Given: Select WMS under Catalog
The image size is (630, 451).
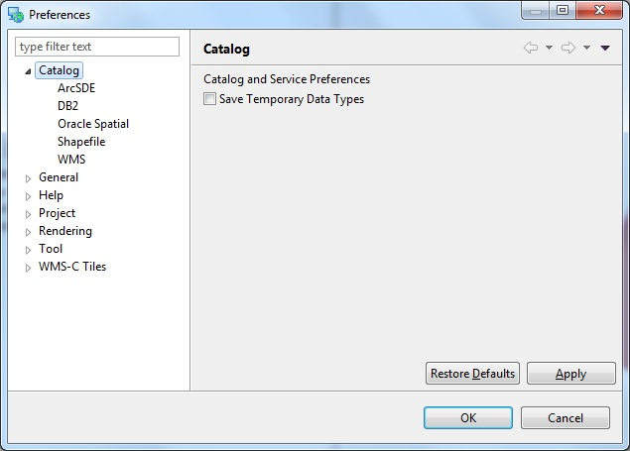Looking at the screenshot, I should pyautogui.click(x=71, y=160).
